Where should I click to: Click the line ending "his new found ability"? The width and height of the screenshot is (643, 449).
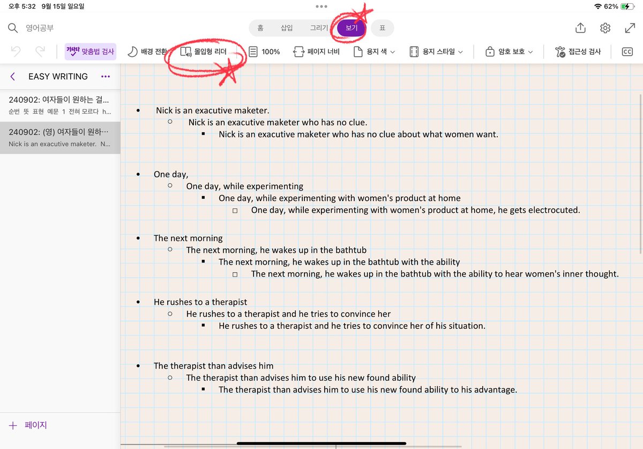click(x=301, y=377)
